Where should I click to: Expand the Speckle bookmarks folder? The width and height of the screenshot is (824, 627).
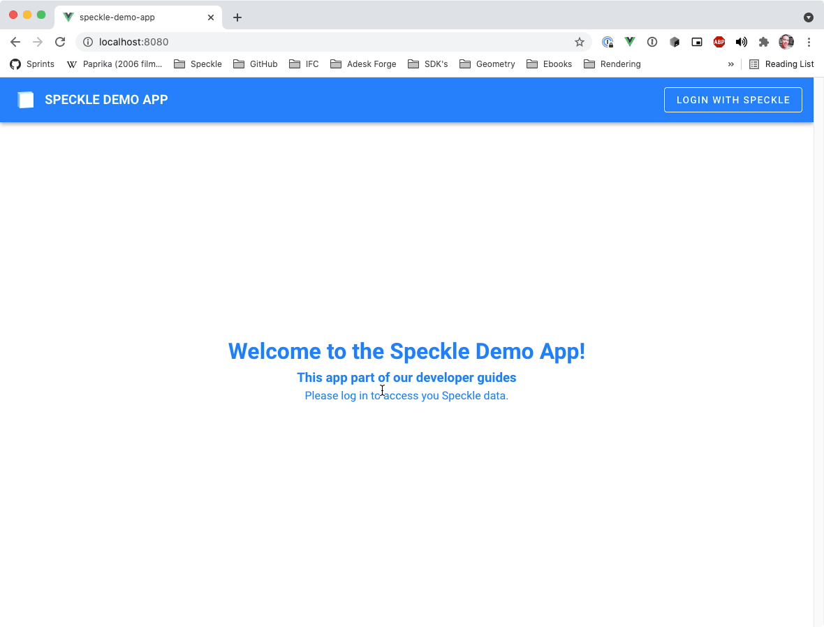pos(198,64)
